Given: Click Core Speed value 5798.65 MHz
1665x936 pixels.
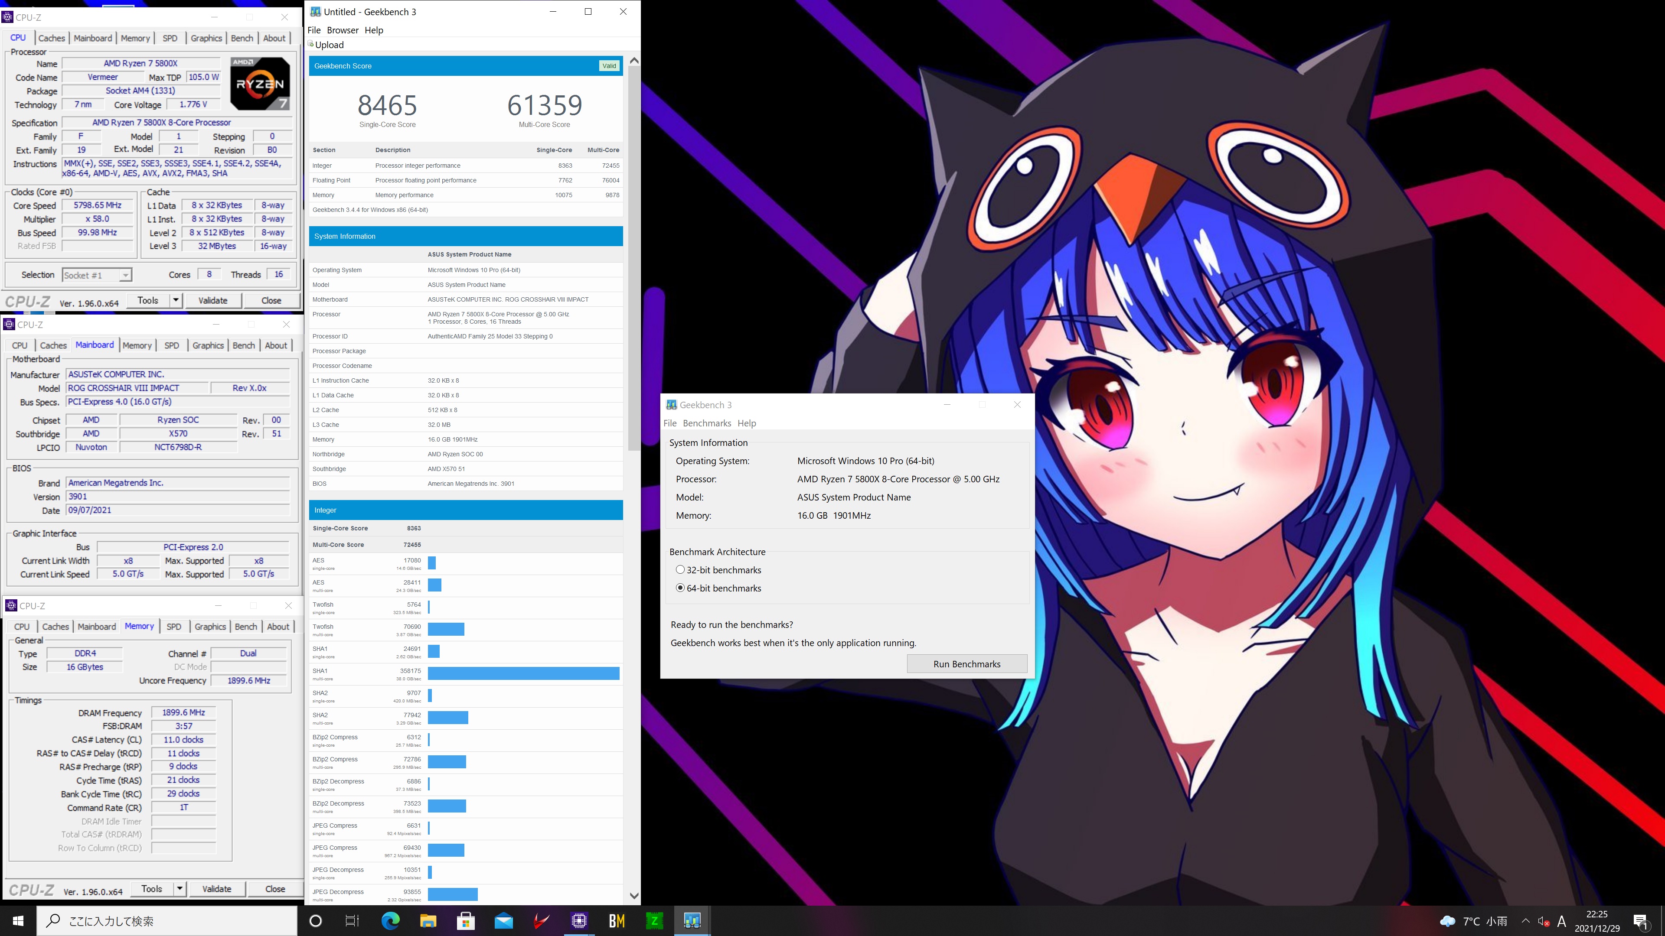Looking at the screenshot, I should [x=98, y=205].
